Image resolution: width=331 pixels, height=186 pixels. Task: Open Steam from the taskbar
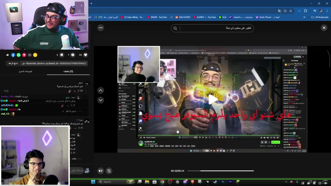215,182
